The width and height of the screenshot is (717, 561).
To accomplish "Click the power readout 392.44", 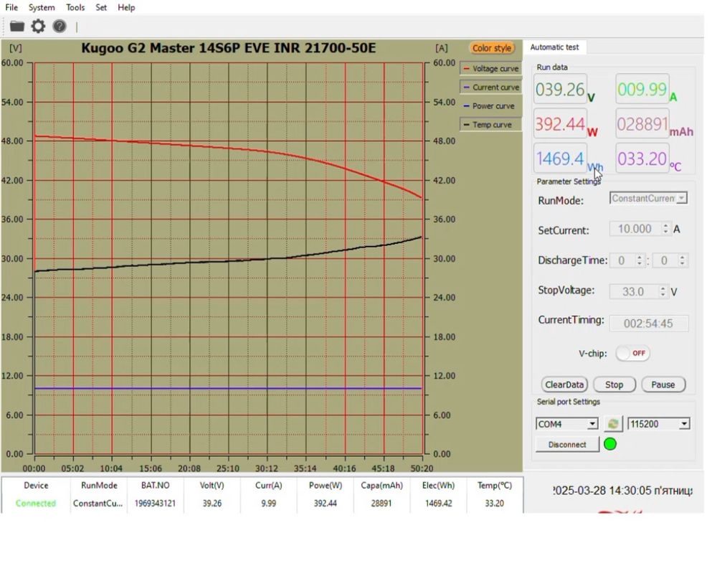I will click(560, 124).
